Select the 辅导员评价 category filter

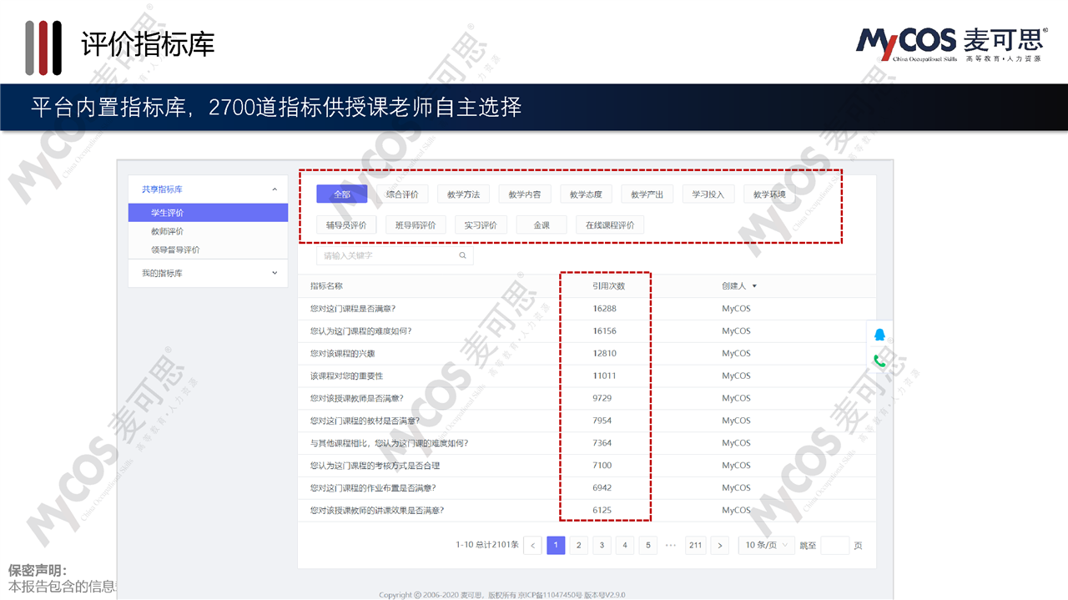(346, 225)
